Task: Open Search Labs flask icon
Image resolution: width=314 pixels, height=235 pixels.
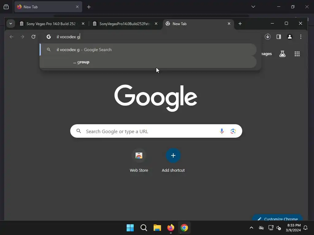Action: [x=282, y=54]
